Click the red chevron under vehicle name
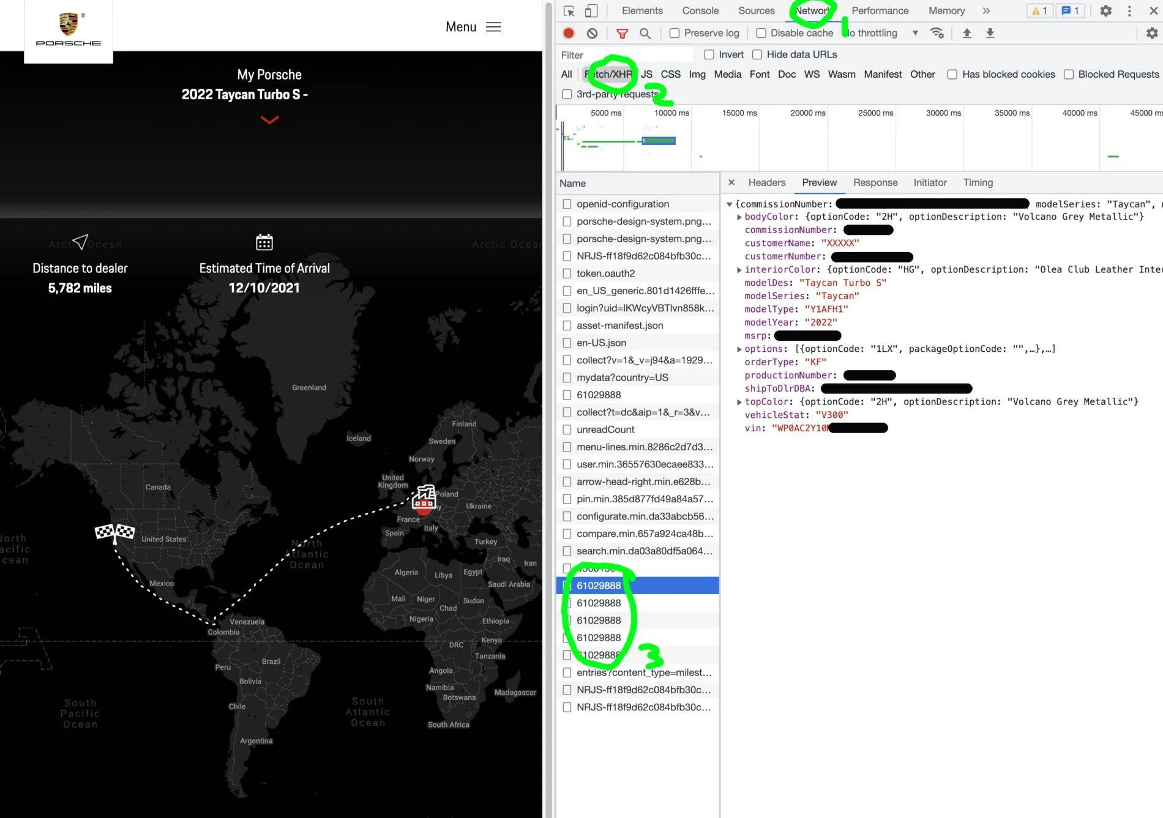The height and width of the screenshot is (818, 1163). click(269, 119)
